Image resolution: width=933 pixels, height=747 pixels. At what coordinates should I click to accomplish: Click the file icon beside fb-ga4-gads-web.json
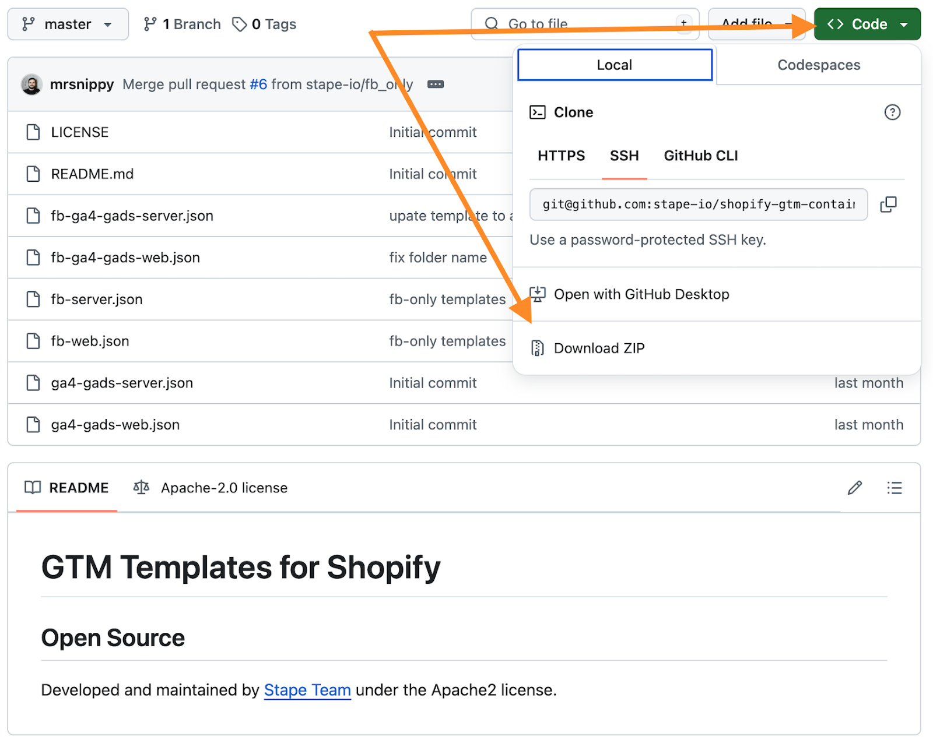coord(33,258)
